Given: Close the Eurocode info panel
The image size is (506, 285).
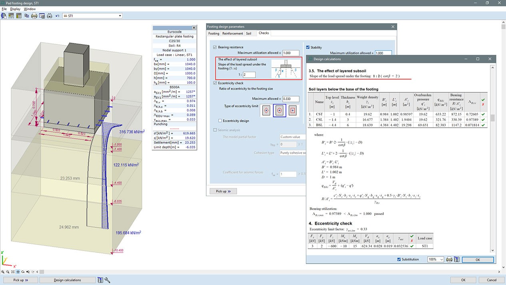Looking at the screenshot, I should (x=194, y=28).
